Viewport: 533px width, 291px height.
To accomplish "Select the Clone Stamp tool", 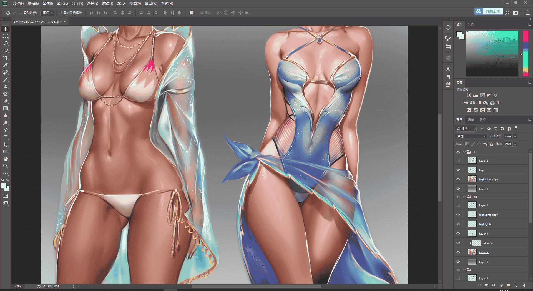I will point(6,87).
